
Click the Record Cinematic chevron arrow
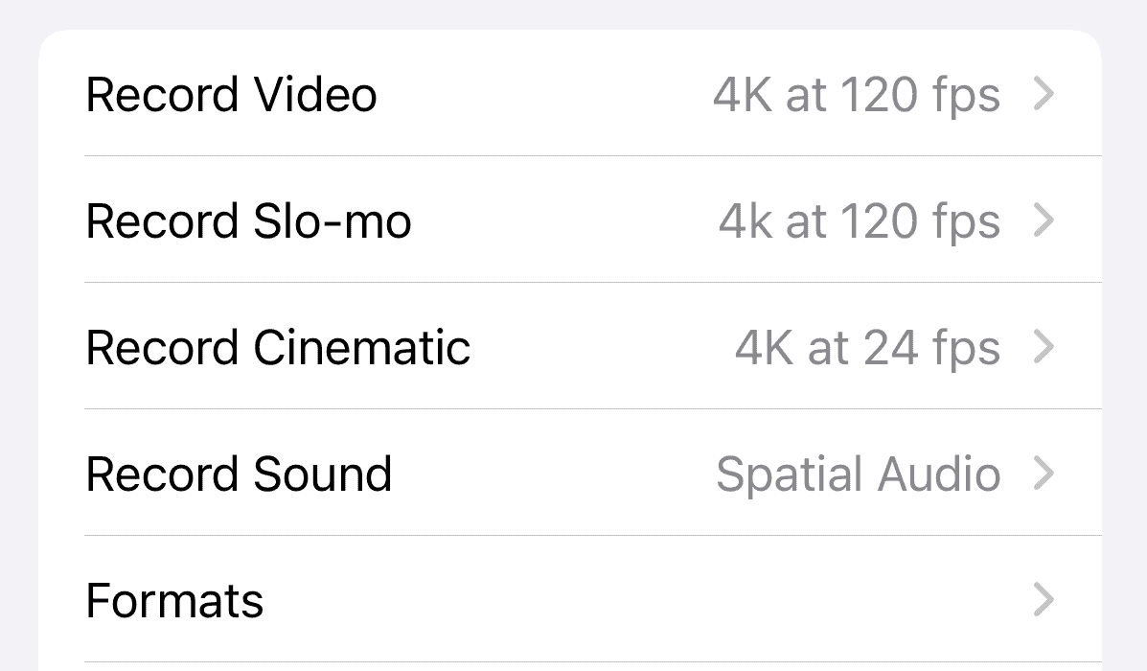coord(1044,348)
